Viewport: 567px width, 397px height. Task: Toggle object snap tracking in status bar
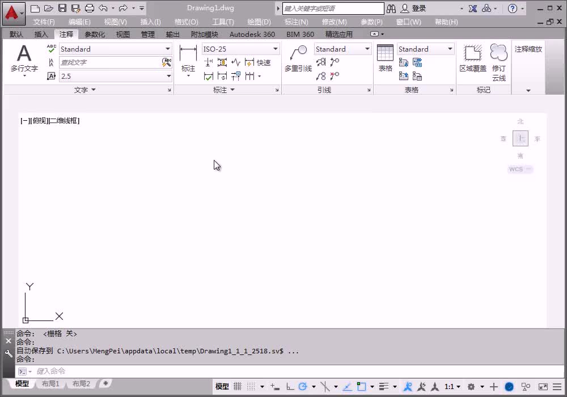[x=347, y=387]
